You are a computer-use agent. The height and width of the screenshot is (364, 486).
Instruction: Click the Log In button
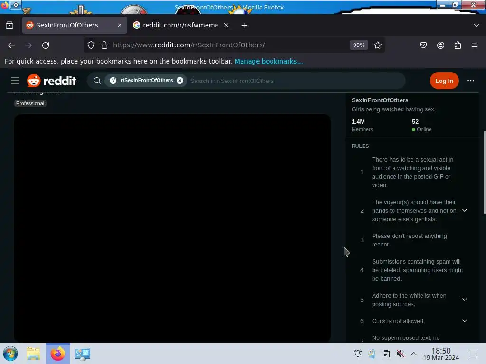click(x=444, y=81)
